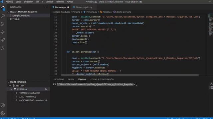Open the Archivo menu
Screen dimensions: 213x119
coord(9,2)
